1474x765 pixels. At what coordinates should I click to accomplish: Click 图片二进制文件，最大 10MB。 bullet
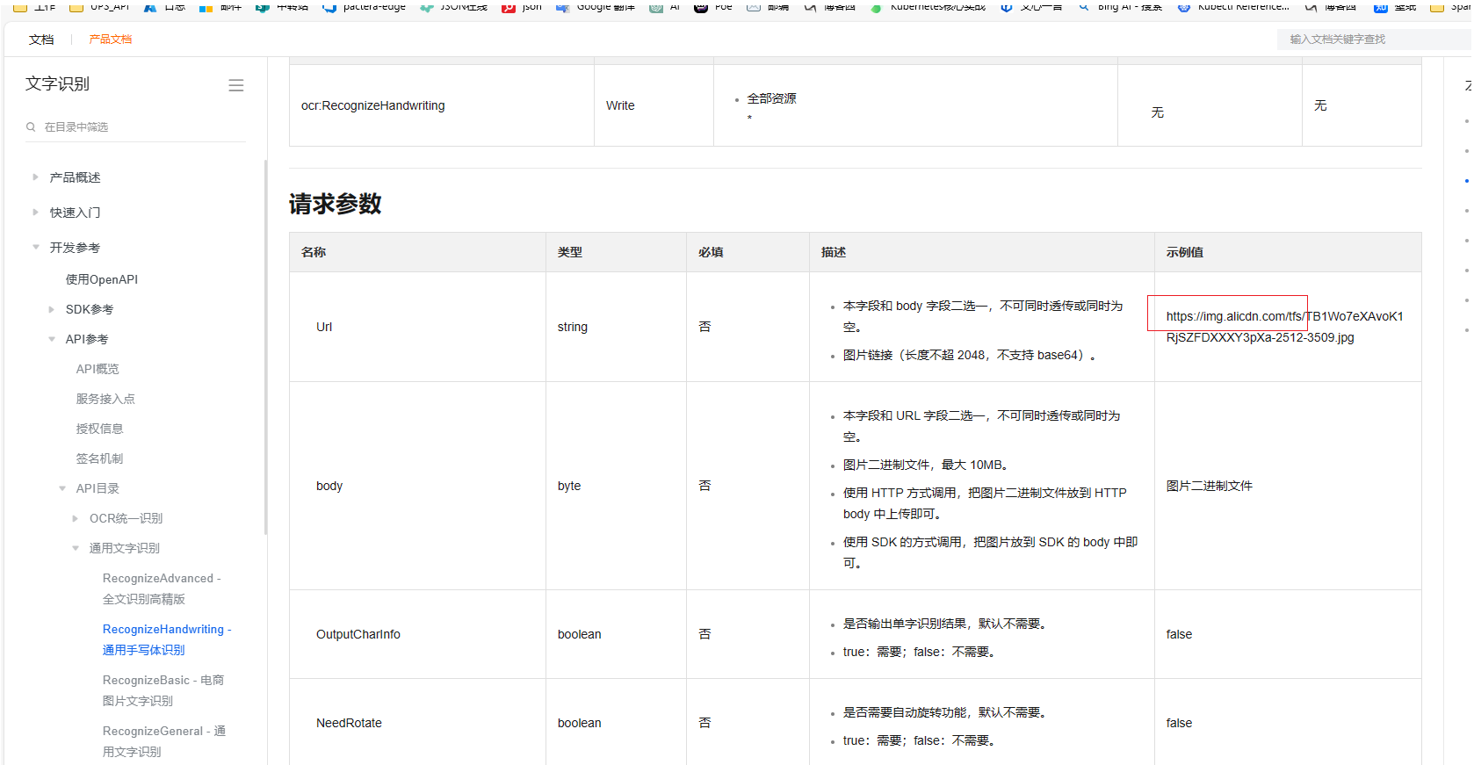tap(927, 465)
